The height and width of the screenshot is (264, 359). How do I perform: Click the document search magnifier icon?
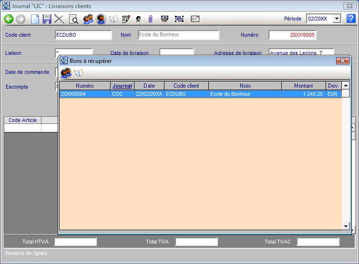pos(74,19)
